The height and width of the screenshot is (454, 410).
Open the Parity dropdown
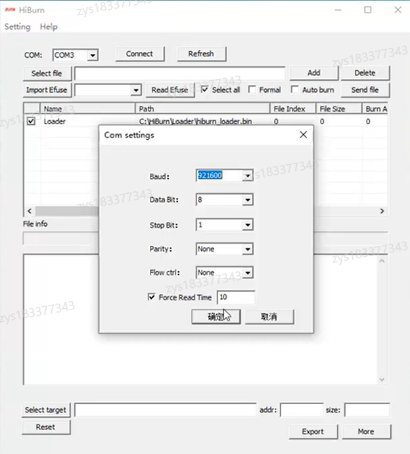click(247, 250)
